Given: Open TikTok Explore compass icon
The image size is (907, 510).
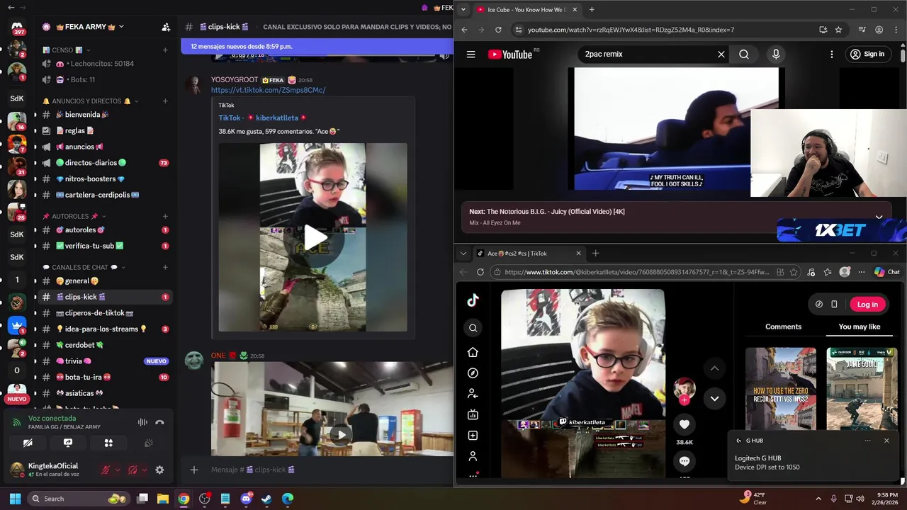Looking at the screenshot, I should pos(473,373).
